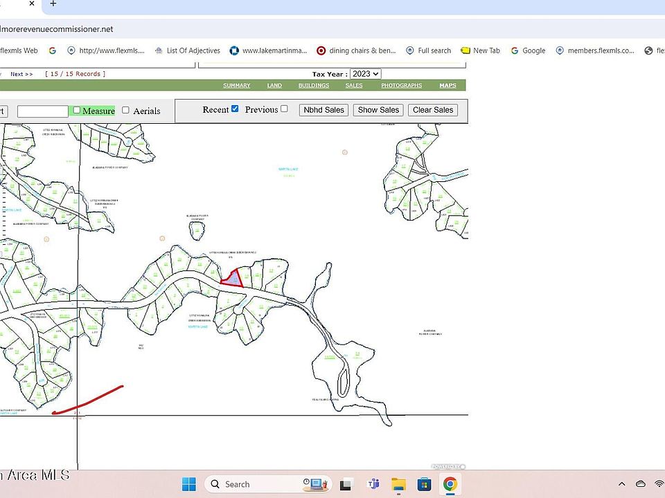The width and height of the screenshot is (665, 498).
Task: Turn on the Aerials checkbox
Action: tap(125, 110)
